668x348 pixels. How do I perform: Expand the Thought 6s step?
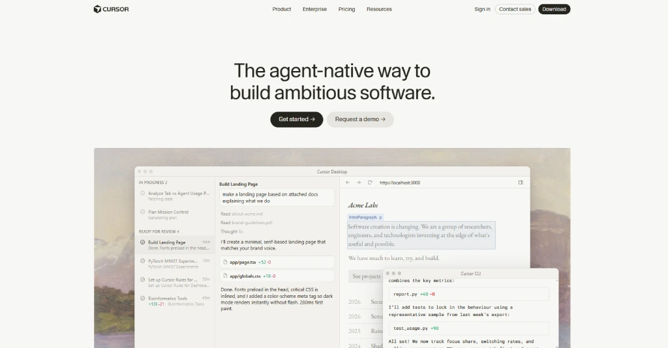[x=232, y=231]
